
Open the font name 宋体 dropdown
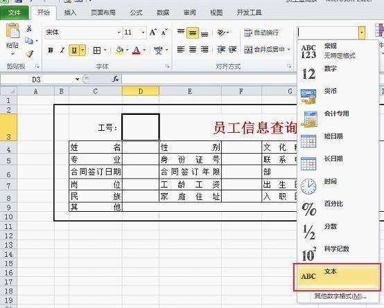tap(119, 33)
